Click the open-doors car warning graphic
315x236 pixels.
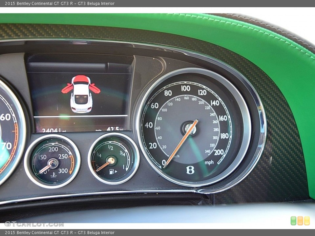pyautogui.click(x=81, y=94)
